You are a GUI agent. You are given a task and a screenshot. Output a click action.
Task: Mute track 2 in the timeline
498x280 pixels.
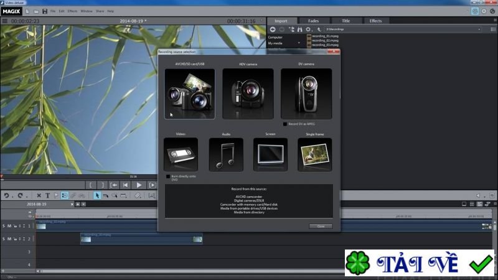coord(9,239)
